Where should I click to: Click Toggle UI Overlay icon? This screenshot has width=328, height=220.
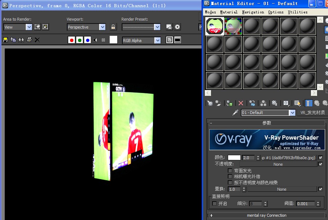pyautogui.click(x=170, y=40)
